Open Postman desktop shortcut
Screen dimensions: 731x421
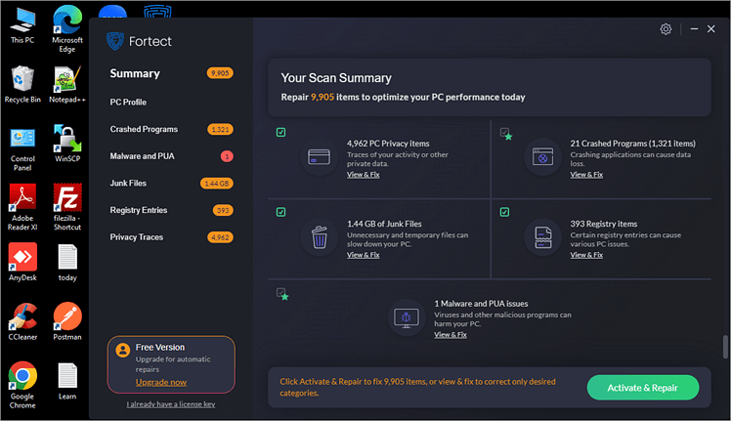tap(67, 321)
